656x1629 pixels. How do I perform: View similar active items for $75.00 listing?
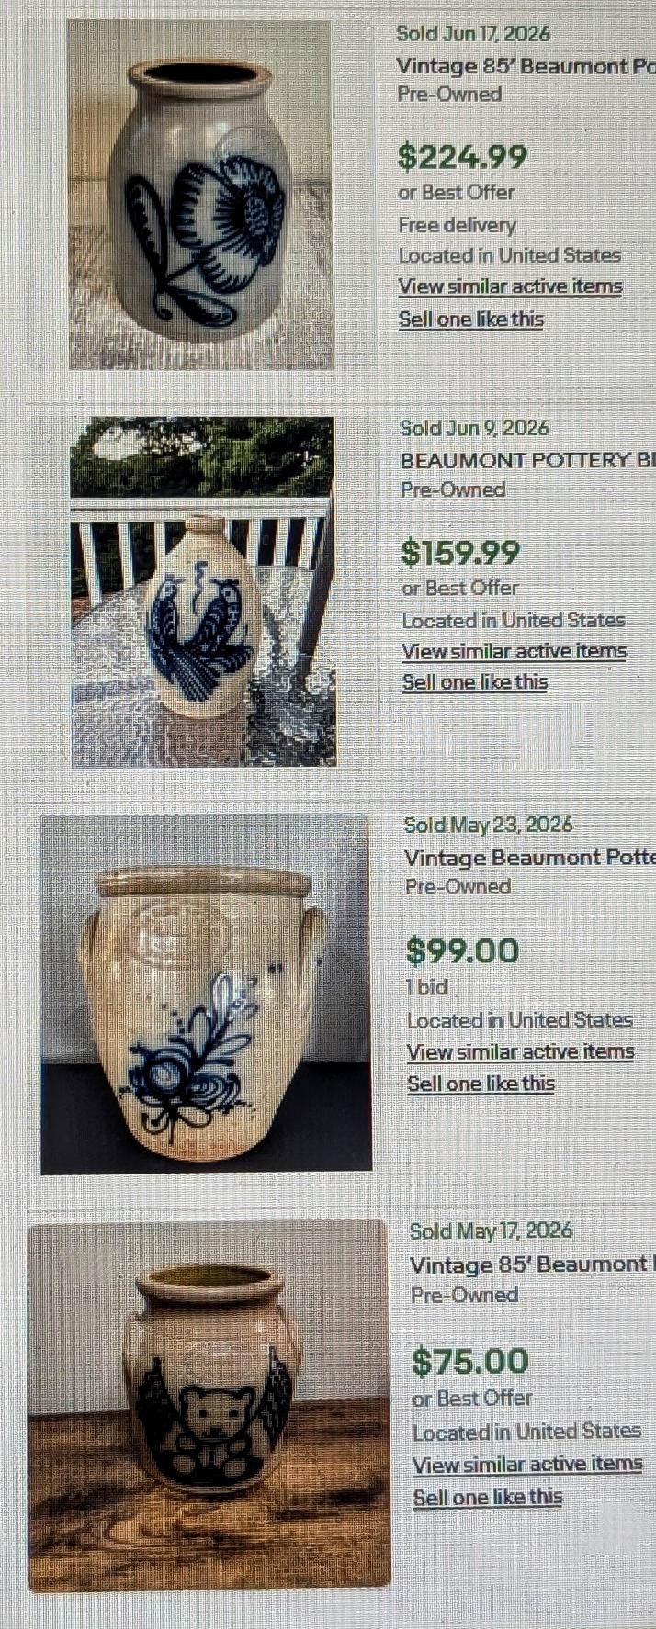[527, 1464]
